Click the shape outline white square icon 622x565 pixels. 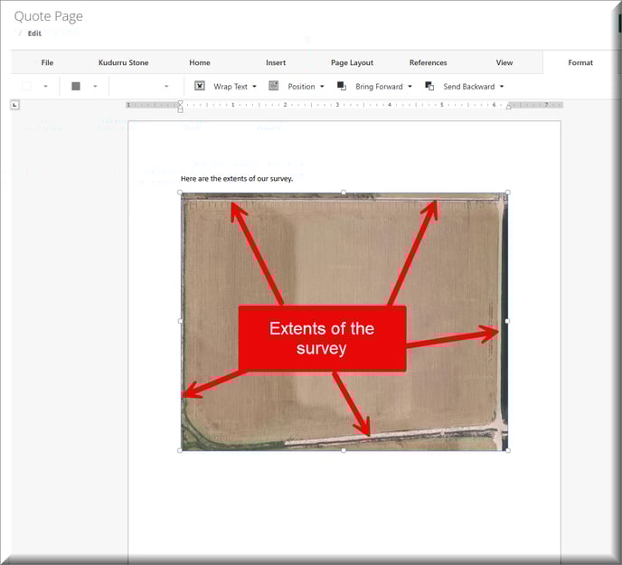[27, 86]
